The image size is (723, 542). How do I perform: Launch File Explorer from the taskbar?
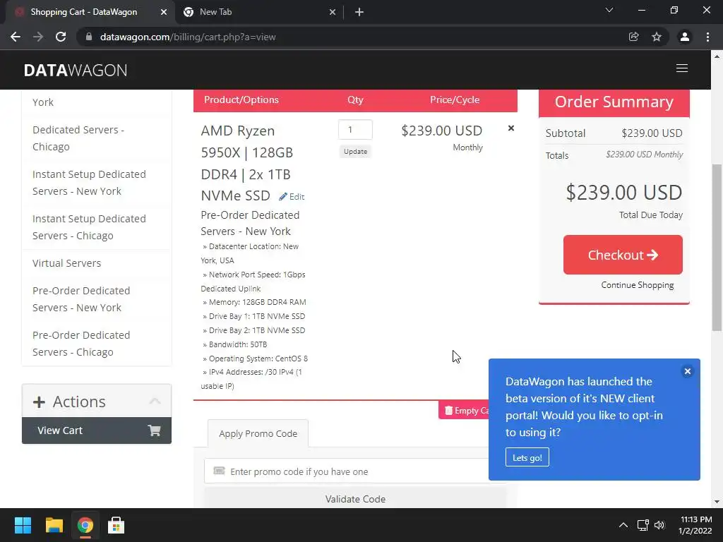click(54, 525)
